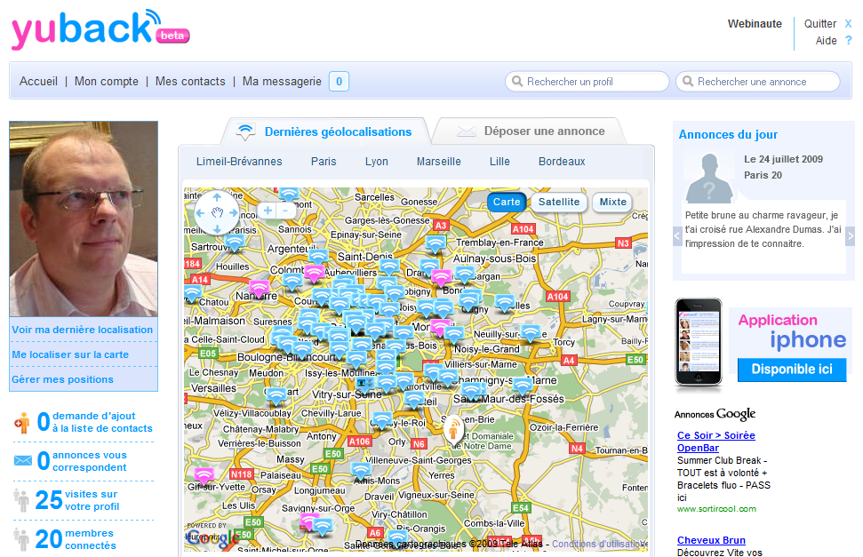This screenshot has height=557, width=863.
Task: Click the yuback beta logo
Action: [x=100, y=29]
